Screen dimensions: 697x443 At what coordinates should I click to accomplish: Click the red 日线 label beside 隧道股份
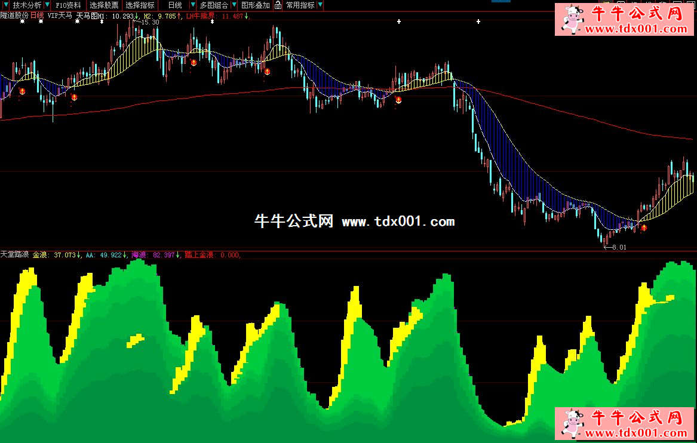[37, 16]
